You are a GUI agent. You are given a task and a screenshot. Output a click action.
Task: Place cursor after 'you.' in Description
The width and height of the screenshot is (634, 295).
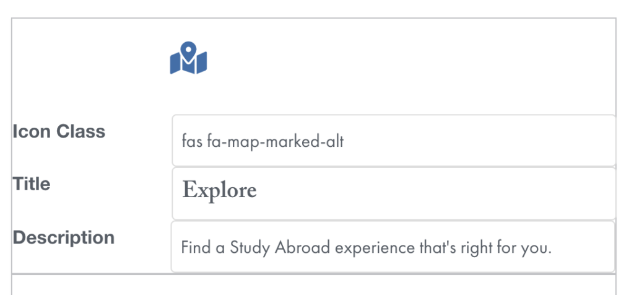tap(552, 248)
